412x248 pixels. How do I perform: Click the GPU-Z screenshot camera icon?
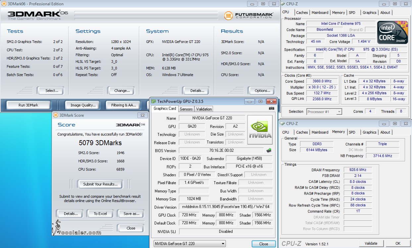click(x=272, y=108)
